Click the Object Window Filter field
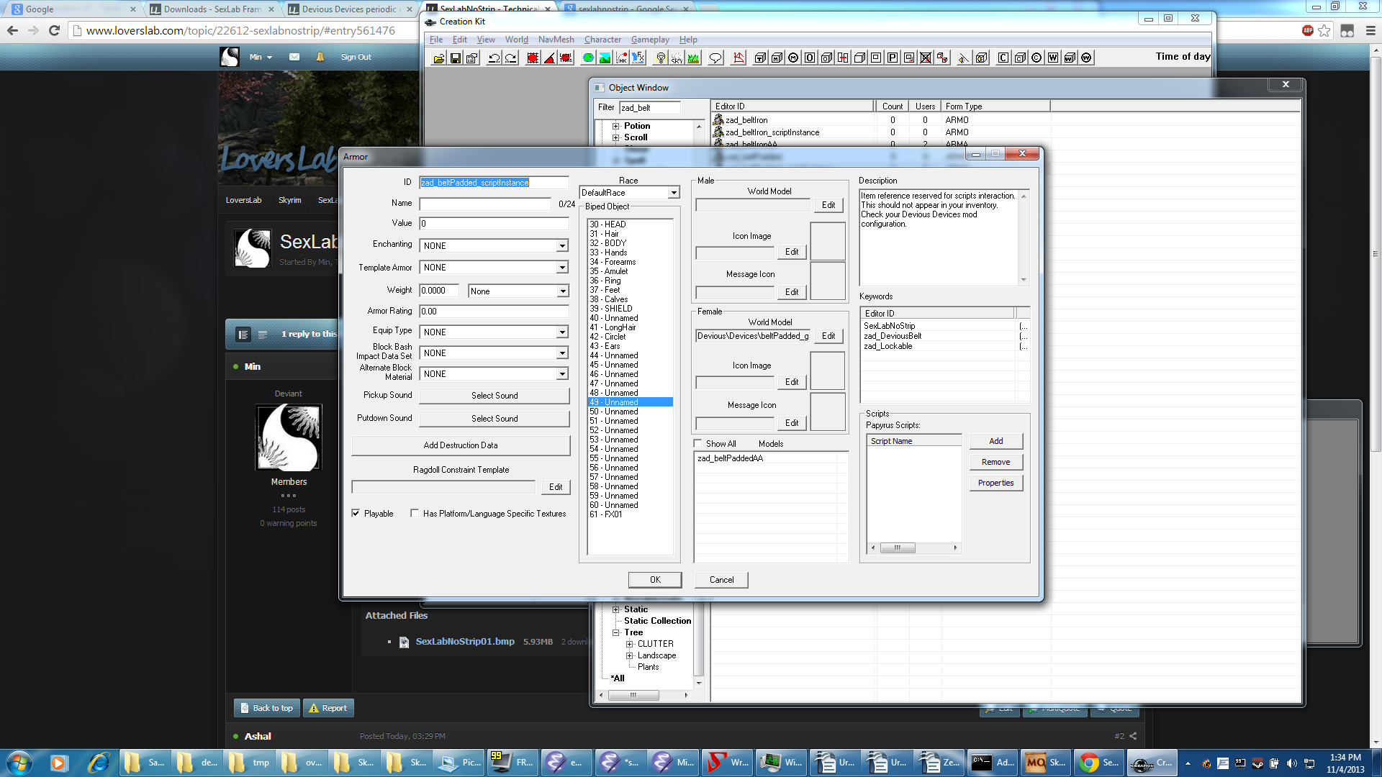Image resolution: width=1382 pixels, height=777 pixels. 650,108
